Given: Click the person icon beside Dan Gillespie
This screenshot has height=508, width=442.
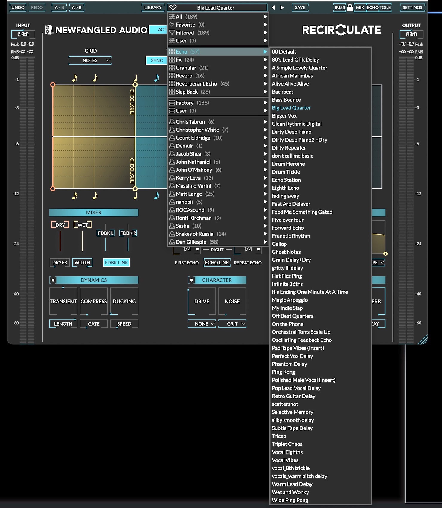Looking at the screenshot, I should [x=172, y=242].
